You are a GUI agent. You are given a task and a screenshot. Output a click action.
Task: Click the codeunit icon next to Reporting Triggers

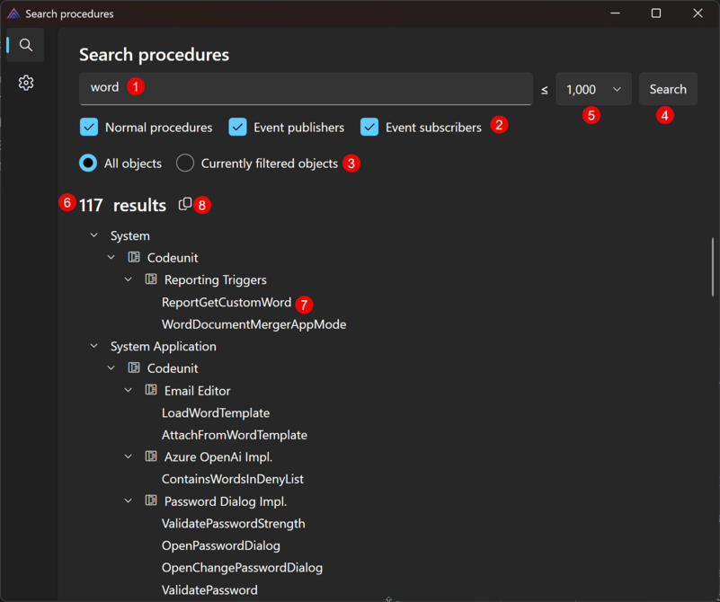click(151, 279)
